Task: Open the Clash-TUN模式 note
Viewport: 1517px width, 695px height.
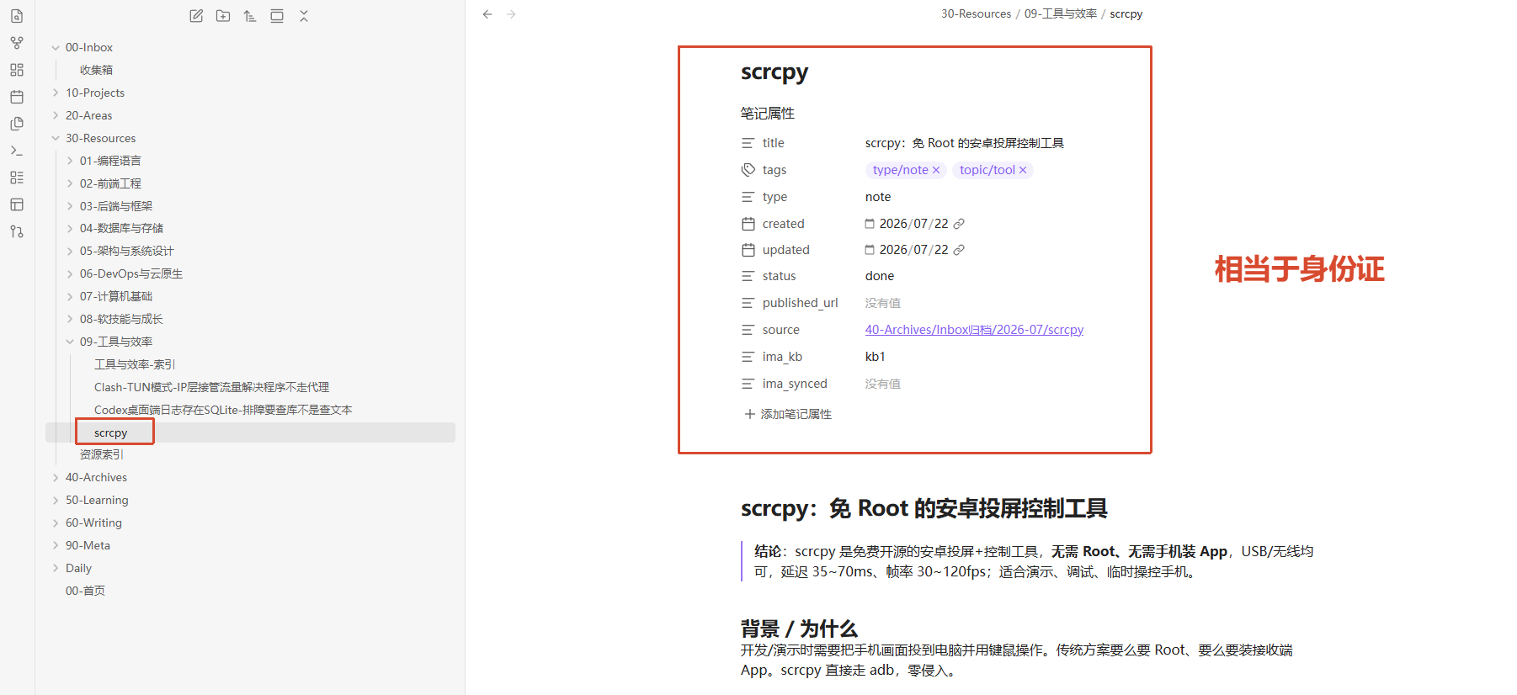Action: click(211, 387)
